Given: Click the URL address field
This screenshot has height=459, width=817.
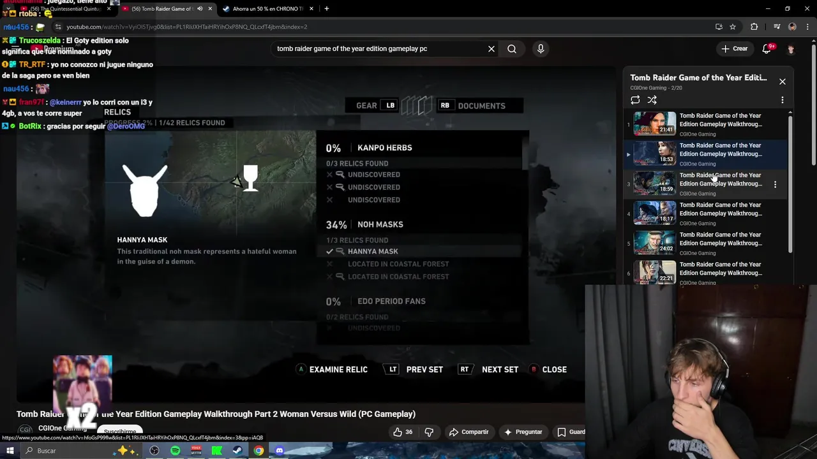Looking at the screenshot, I should [x=383, y=27].
